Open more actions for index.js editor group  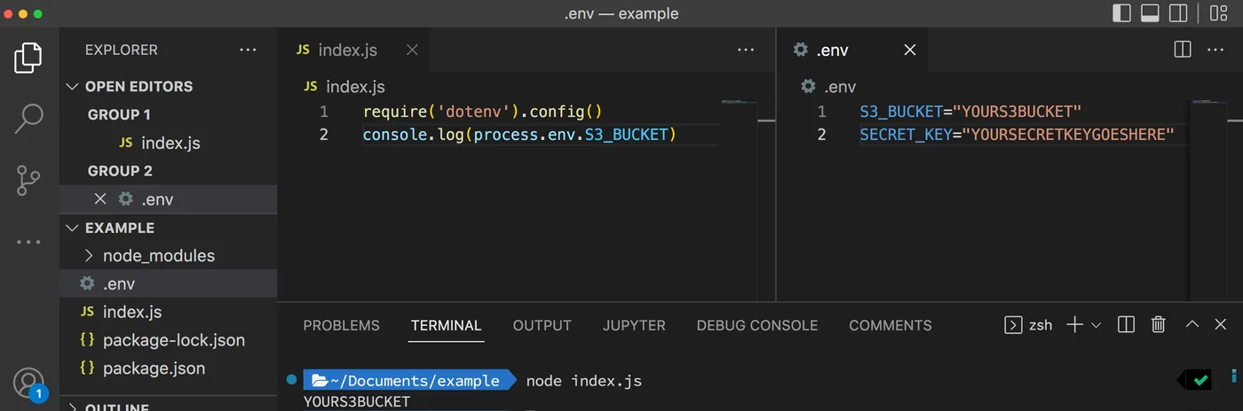746,50
